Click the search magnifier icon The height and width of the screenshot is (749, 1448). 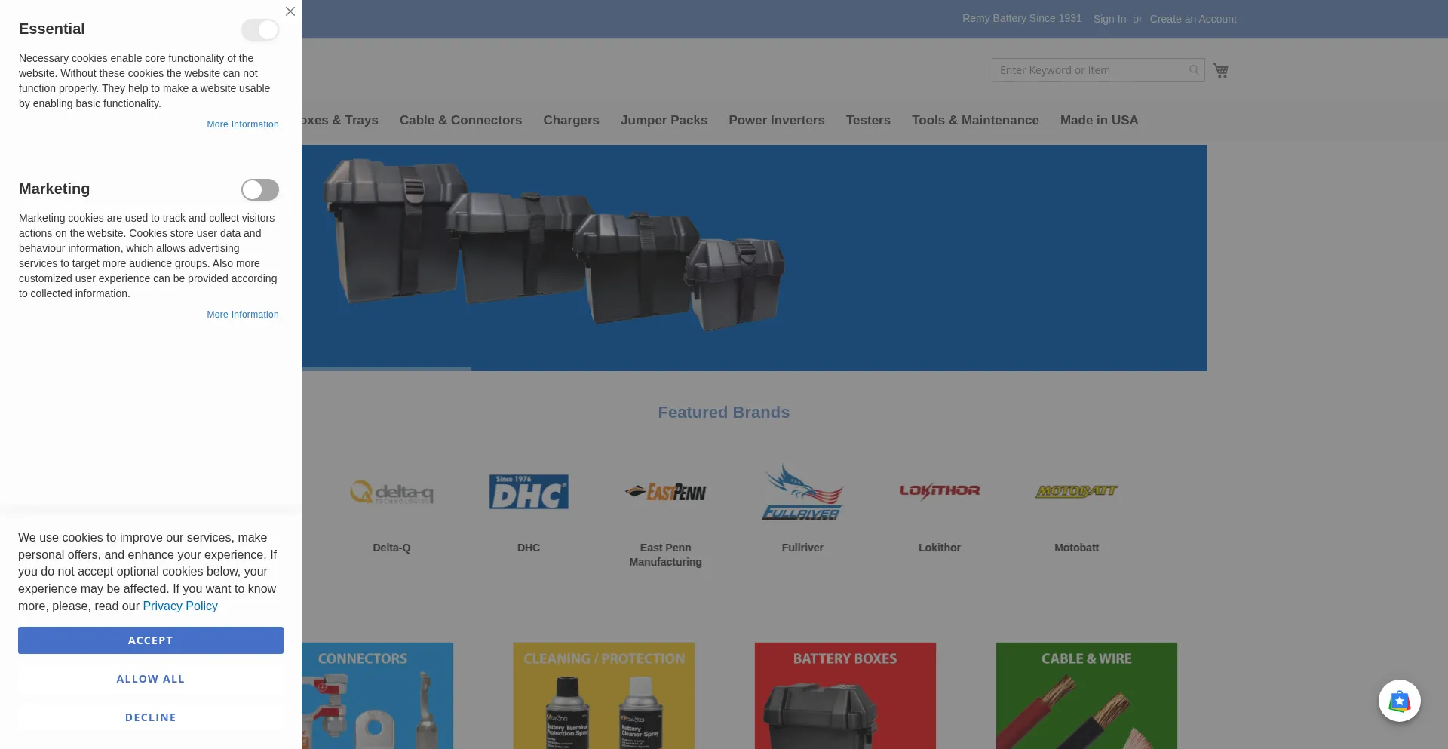[x=1194, y=70]
